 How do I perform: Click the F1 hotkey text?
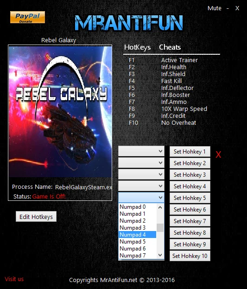(x=132, y=60)
